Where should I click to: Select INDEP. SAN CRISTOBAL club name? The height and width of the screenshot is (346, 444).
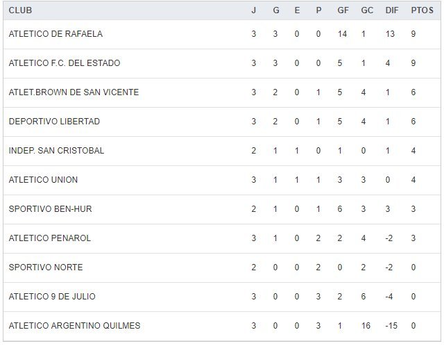coord(56,151)
